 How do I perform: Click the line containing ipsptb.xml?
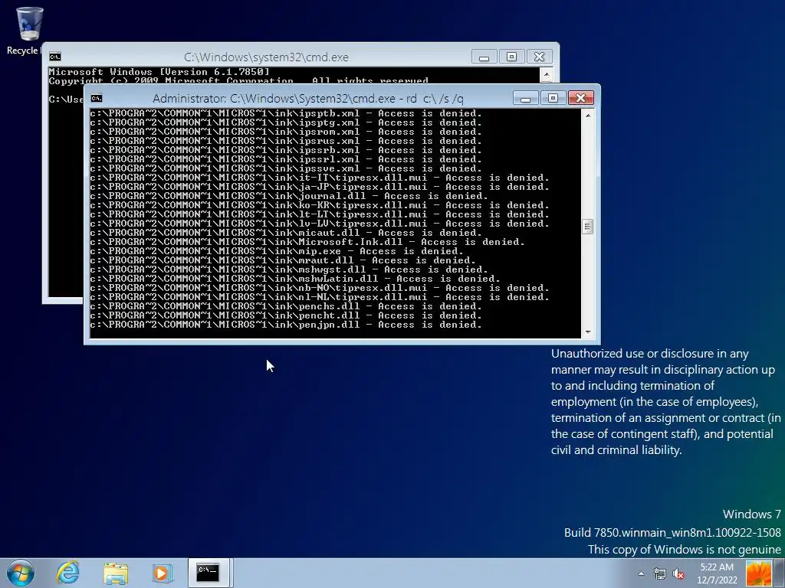coord(286,113)
